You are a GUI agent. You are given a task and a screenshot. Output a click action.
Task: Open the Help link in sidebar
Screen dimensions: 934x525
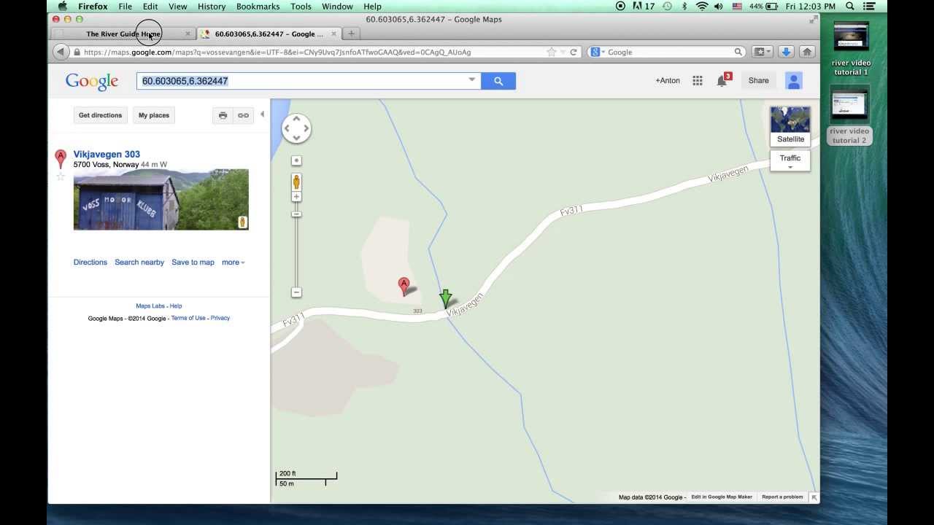(176, 306)
